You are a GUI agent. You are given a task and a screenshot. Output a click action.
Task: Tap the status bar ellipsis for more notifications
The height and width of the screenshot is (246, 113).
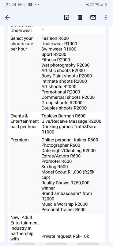[37, 5]
